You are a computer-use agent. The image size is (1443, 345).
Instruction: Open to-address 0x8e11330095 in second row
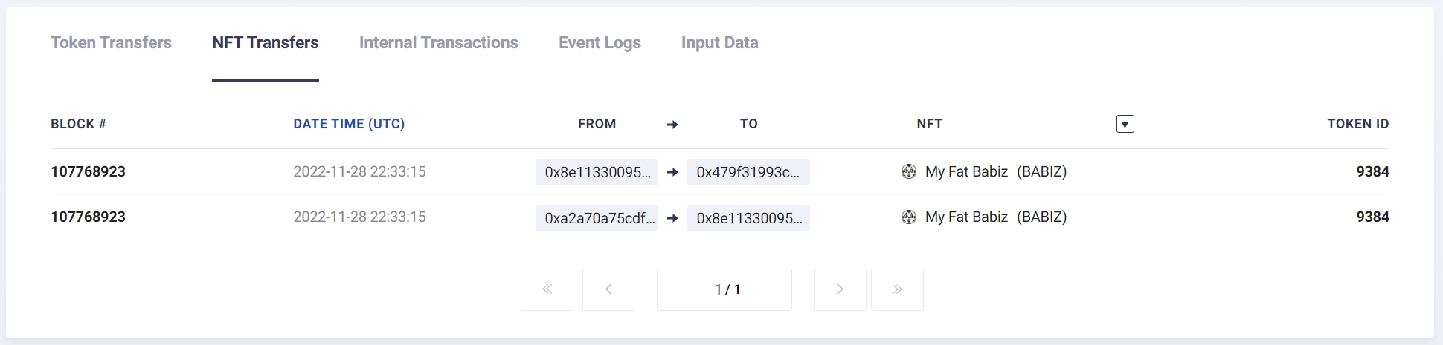[x=748, y=218]
